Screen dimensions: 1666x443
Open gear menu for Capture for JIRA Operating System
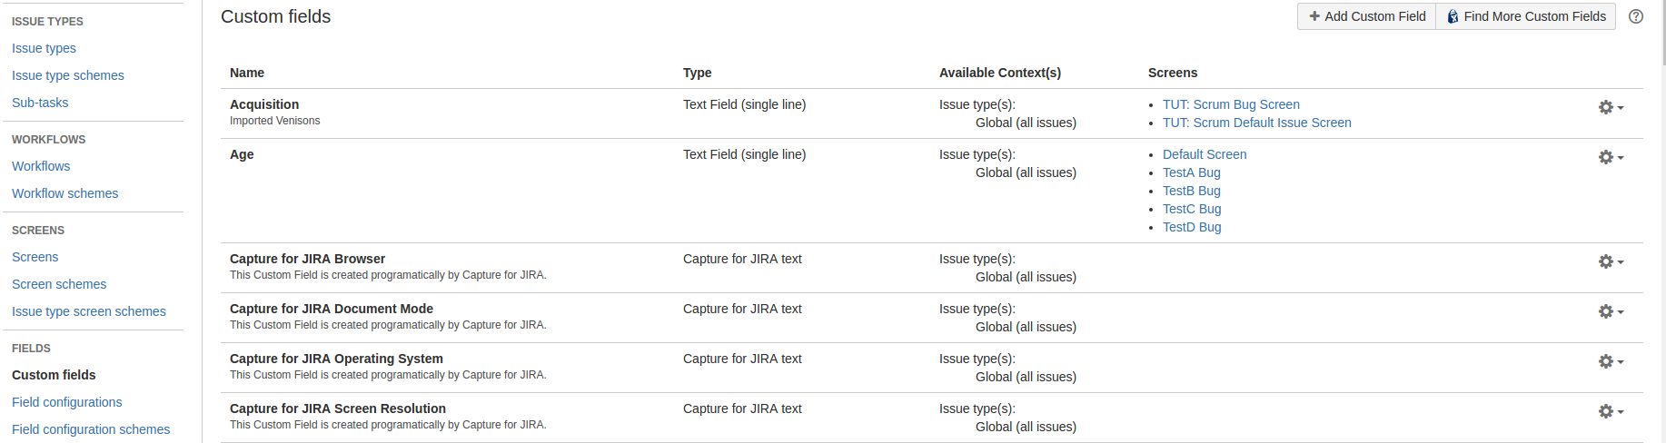pos(1611,361)
